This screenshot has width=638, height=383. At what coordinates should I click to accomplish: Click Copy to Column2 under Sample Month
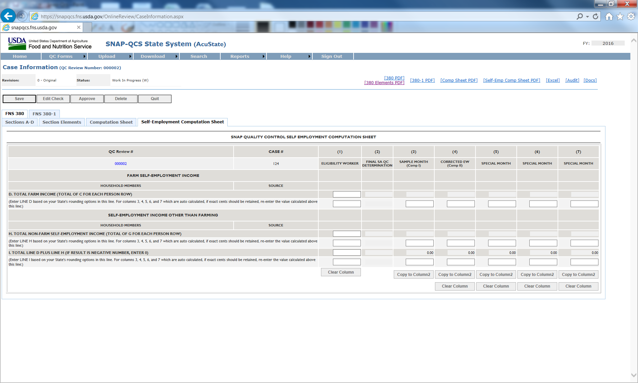(413, 275)
